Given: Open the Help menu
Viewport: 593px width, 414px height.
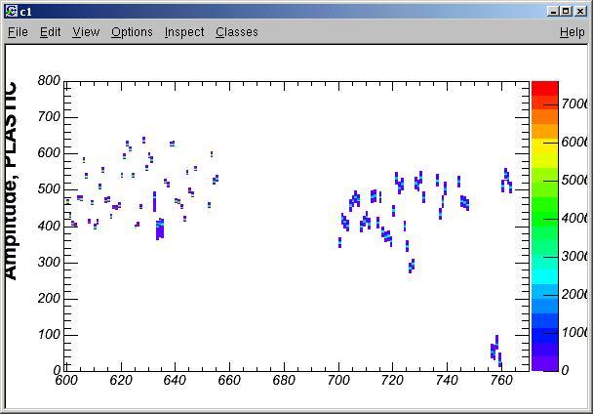Looking at the screenshot, I should [x=573, y=32].
